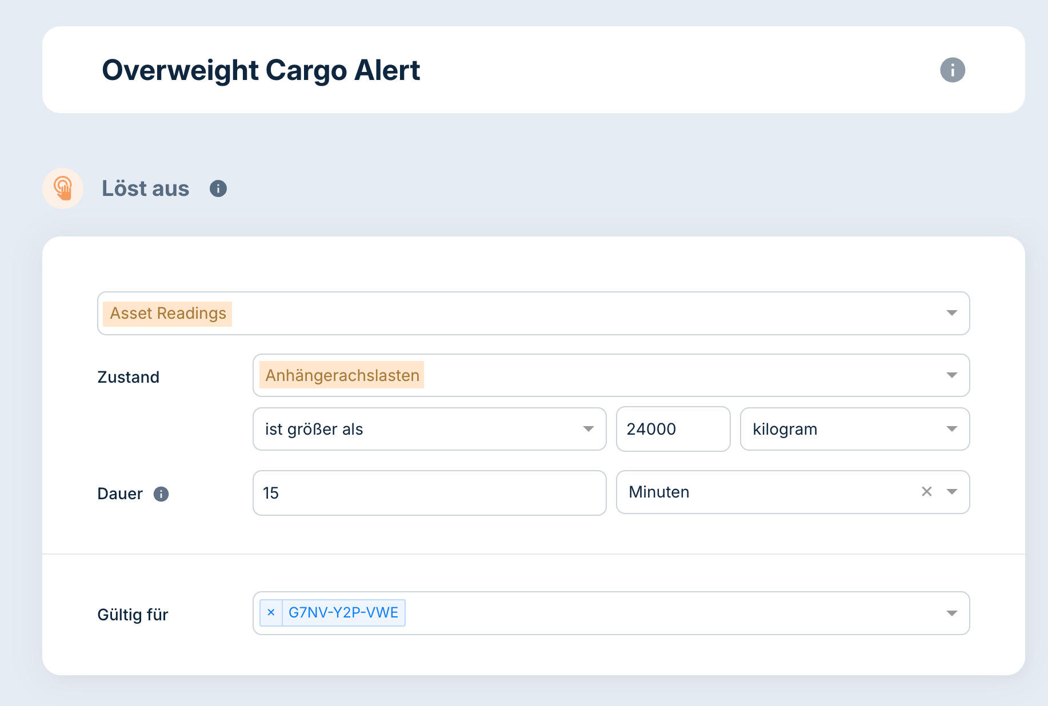
Task: Click the 24000 threshold value field
Action: click(x=673, y=429)
